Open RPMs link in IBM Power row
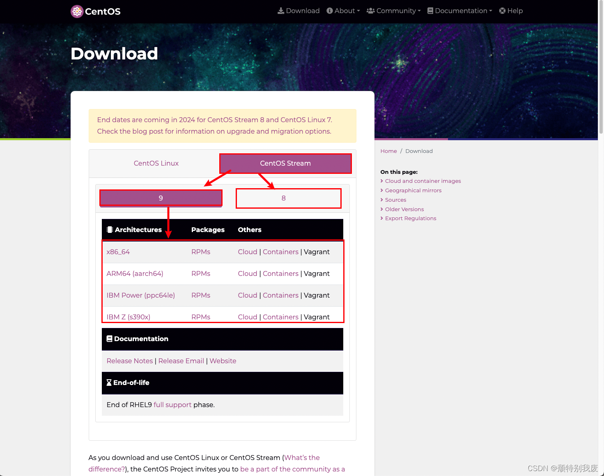 (x=201, y=295)
